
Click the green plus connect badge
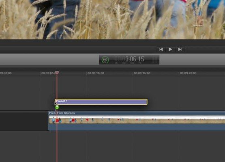tap(57, 107)
